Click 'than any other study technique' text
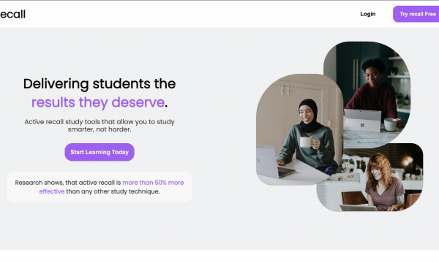The width and height of the screenshot is (439, 263). coord(113,191)
